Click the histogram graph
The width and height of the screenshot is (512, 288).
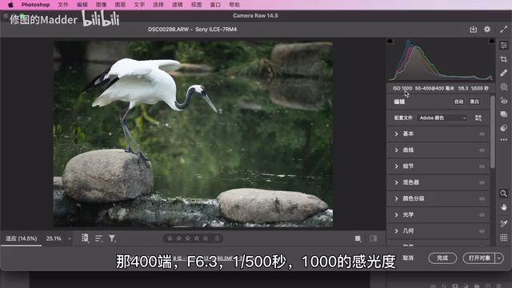(441, 60)
